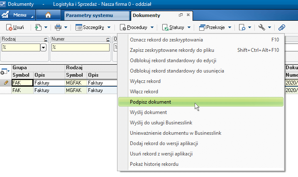Open the Rodzaj filter combo dropdown
Screen dimensions: 298x177
pos(43,47)
